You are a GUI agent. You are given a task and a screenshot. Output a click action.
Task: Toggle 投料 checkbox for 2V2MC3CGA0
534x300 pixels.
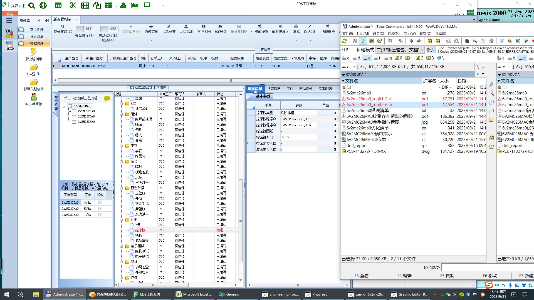click(100, 202)
